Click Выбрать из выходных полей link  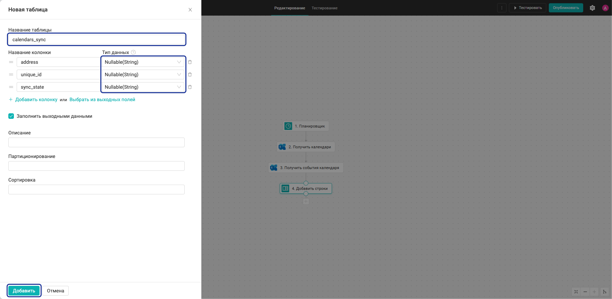point(102,99)
